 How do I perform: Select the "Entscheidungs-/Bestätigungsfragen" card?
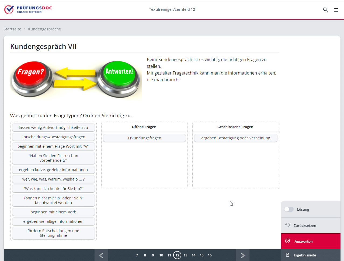pos(53,137)
